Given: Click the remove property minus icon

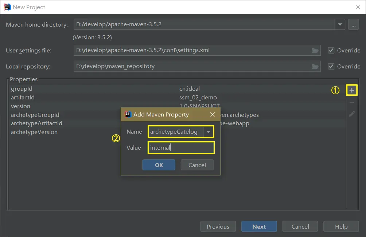Looking at the screenshot, I should (351, 102).
